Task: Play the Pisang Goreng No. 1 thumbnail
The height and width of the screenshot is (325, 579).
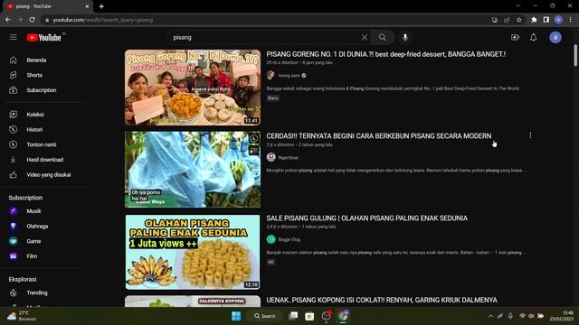Action: pyautogui.click(x=193, y=88)
